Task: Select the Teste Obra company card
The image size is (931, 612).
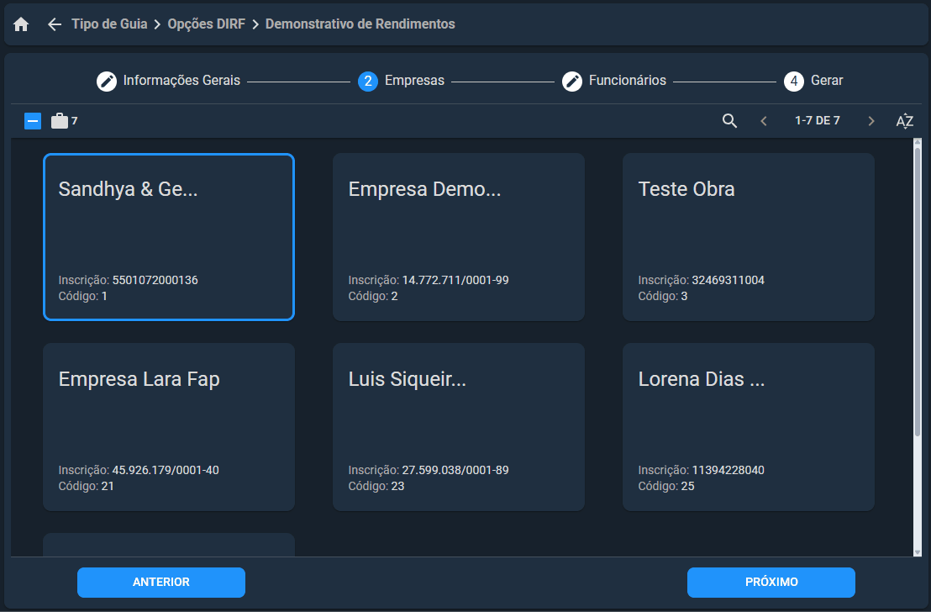Action: pos(748,237)
